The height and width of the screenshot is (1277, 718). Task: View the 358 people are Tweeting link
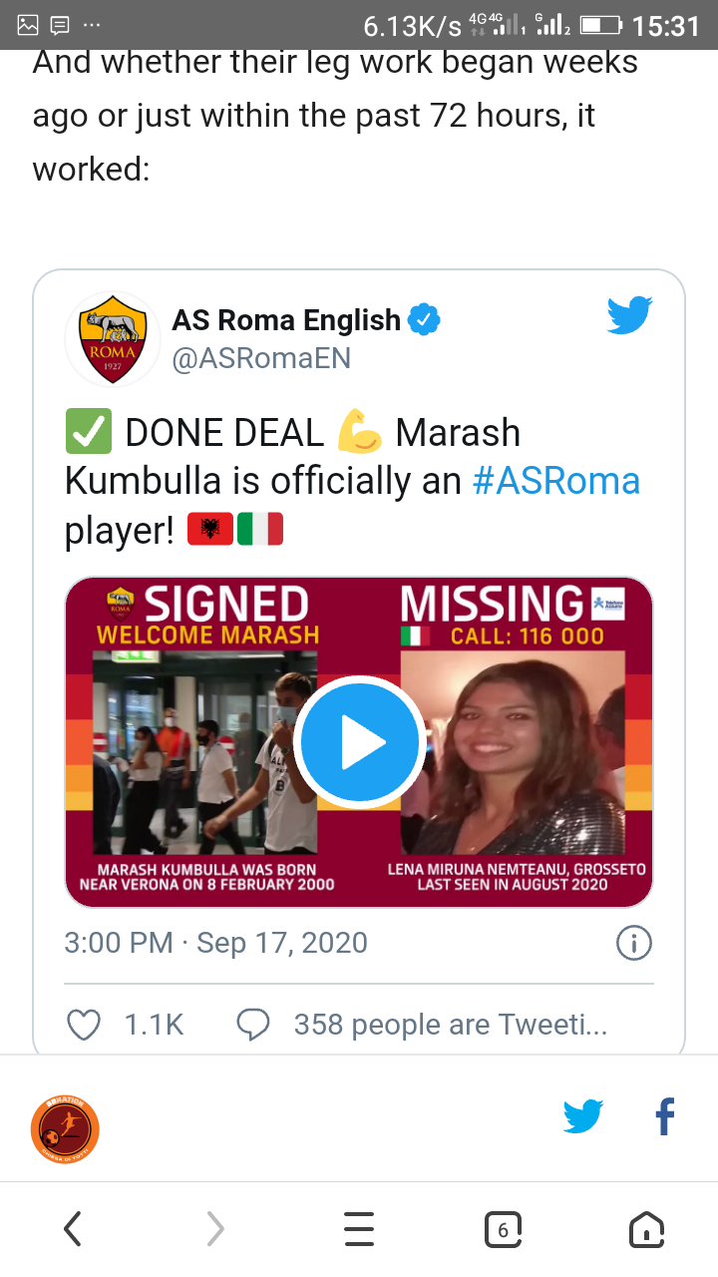coord(450,1025)
